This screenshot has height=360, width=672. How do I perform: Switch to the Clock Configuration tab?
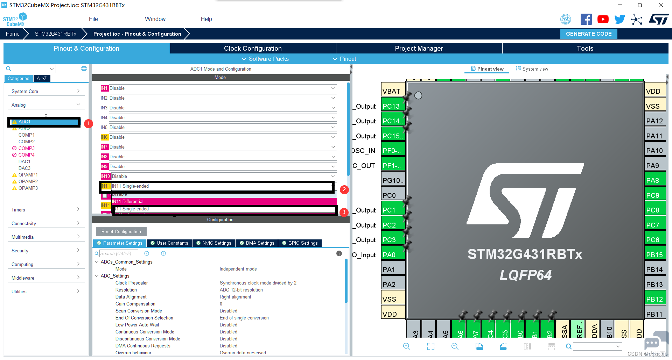click(253, 48)
